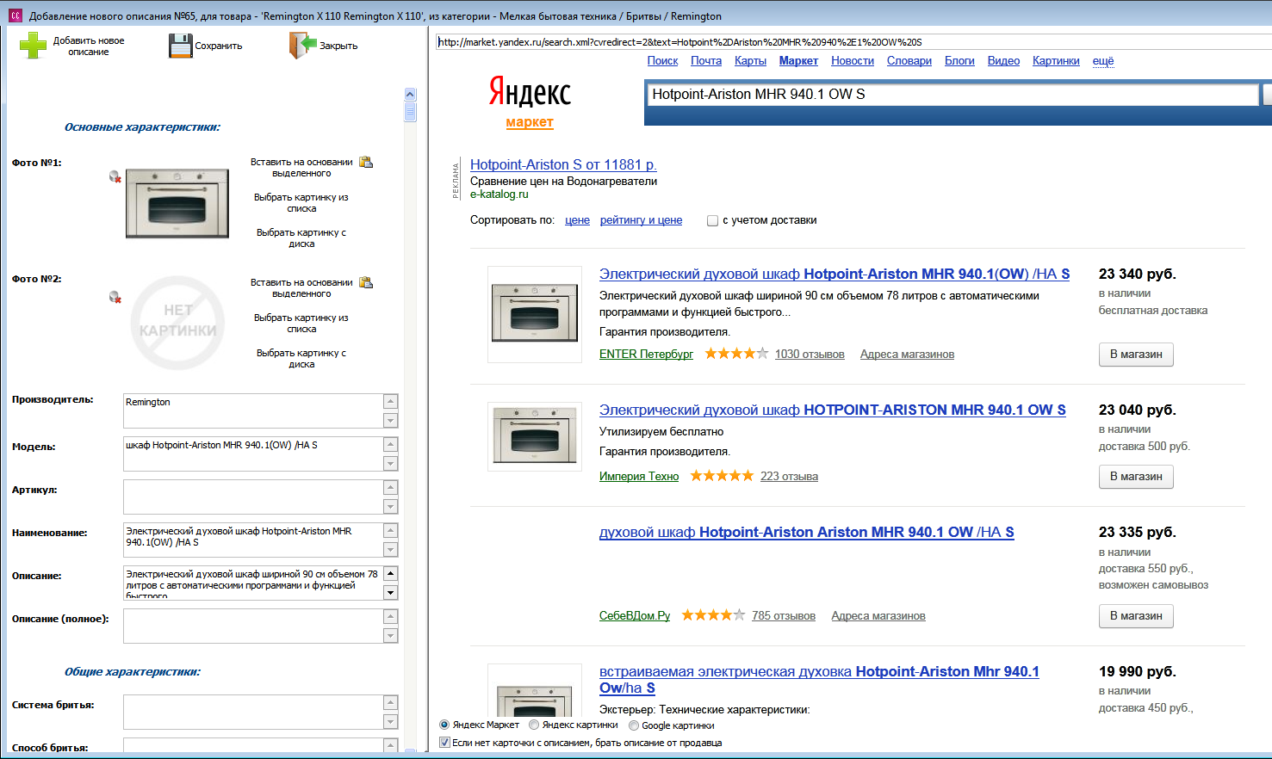The image size is (1272, 759).
Task: Remove Photo №2 image with delete icon
Action: click(115, 297)
